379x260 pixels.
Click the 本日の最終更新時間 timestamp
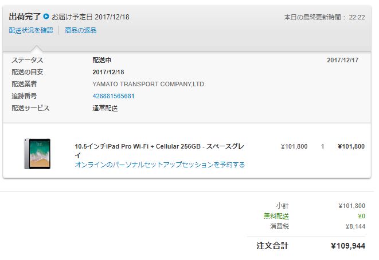click(x=325, y=17)
